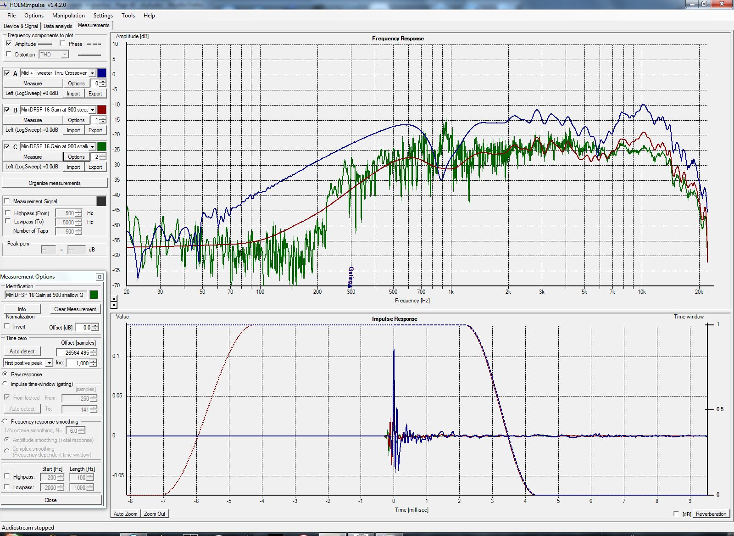
Task: Click the Auto Zoom button
Action: [x=126, y=514]
